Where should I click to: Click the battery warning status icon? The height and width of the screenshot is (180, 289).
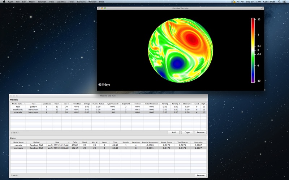click(x=233, y=2)
